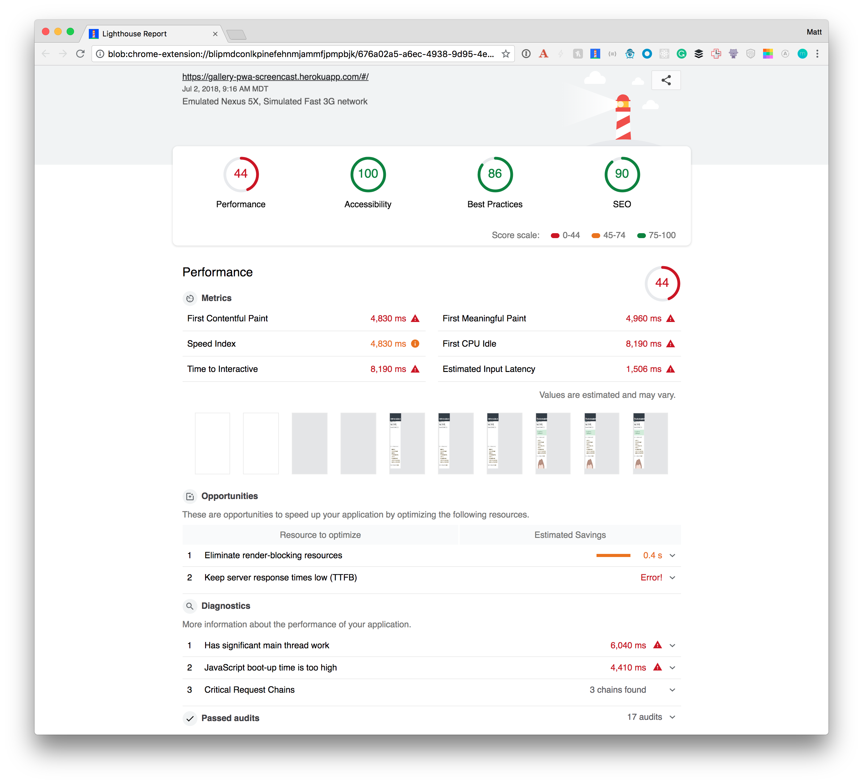The width and height of the screenshot is (863, 784).
Task: Expand JavaScript boot-up time diagnostic
Action: [x=672, y=668]
